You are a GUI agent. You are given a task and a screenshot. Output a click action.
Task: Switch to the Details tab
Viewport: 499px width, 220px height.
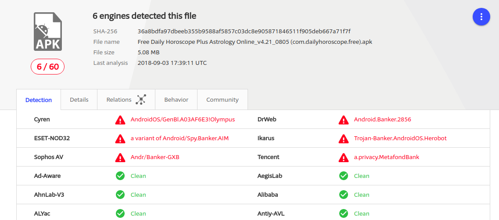[x=79, y=100]
